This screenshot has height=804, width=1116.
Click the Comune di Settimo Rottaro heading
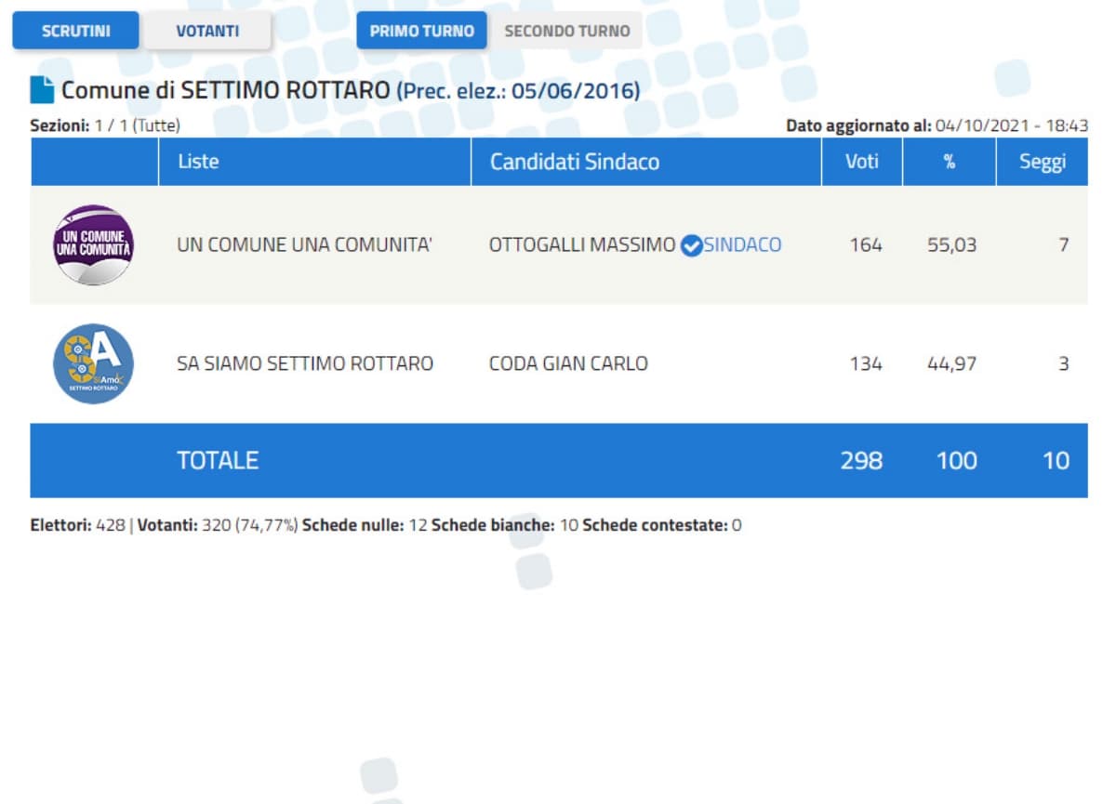click(226, 91)
